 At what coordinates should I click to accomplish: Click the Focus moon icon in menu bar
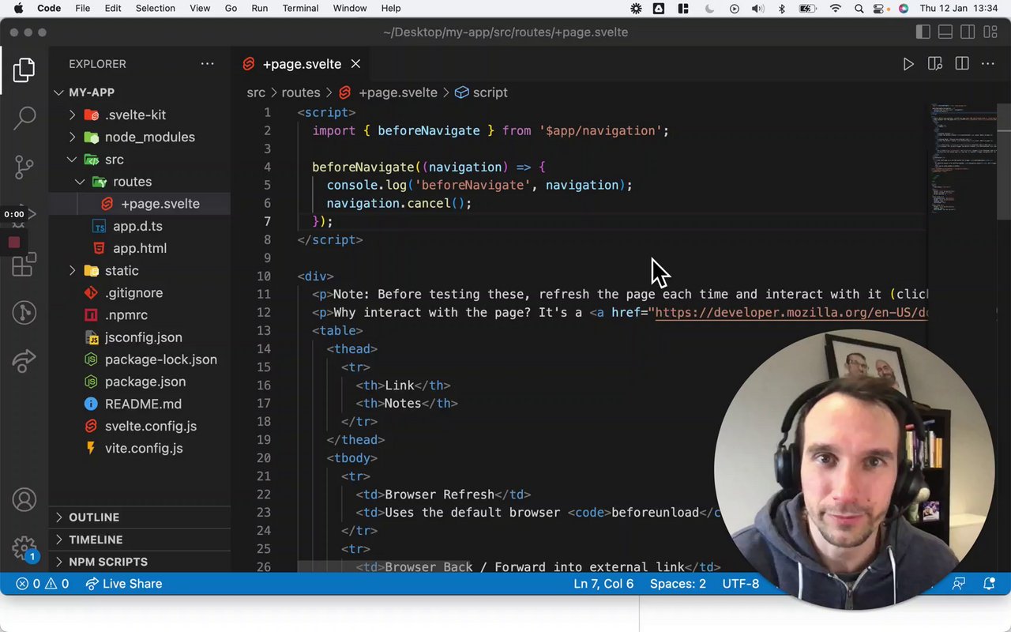coord(709,9)
